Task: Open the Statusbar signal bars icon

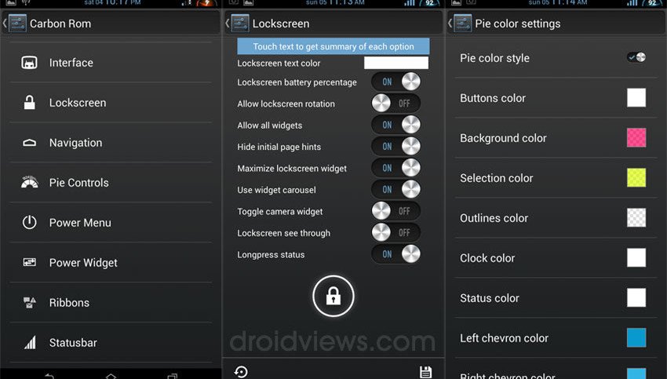Action: click(30, 342)
